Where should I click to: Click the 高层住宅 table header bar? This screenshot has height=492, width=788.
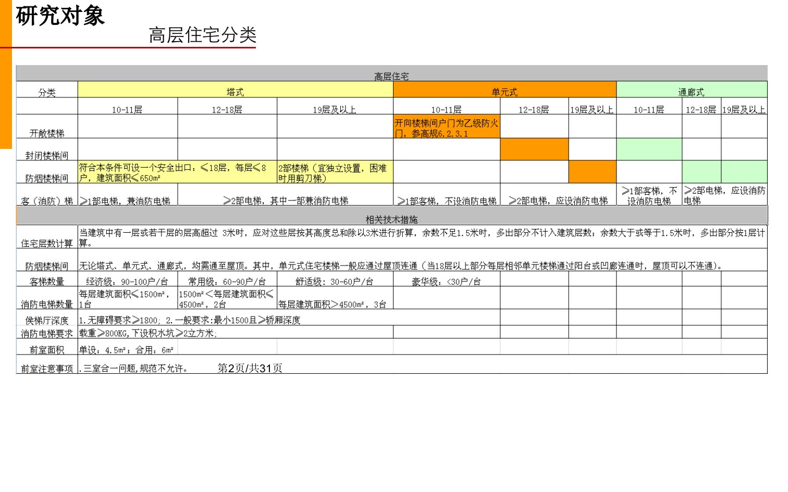tap(392, 73)
